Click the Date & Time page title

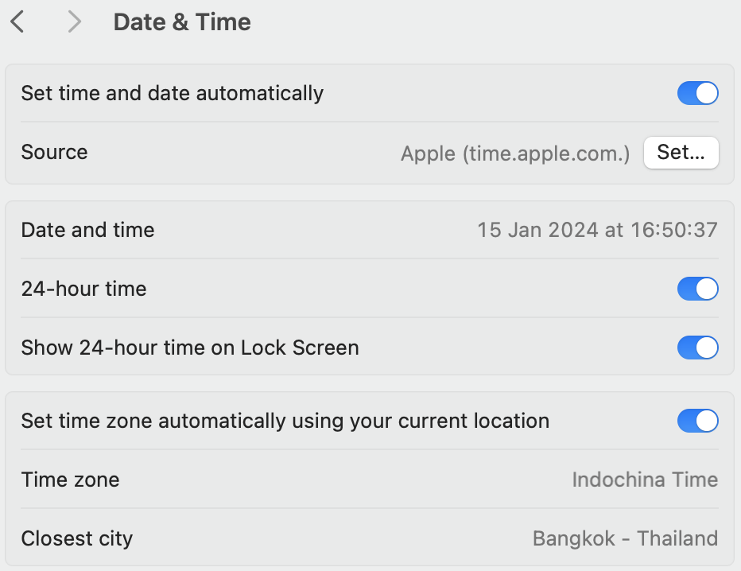[x=182, y=22]
